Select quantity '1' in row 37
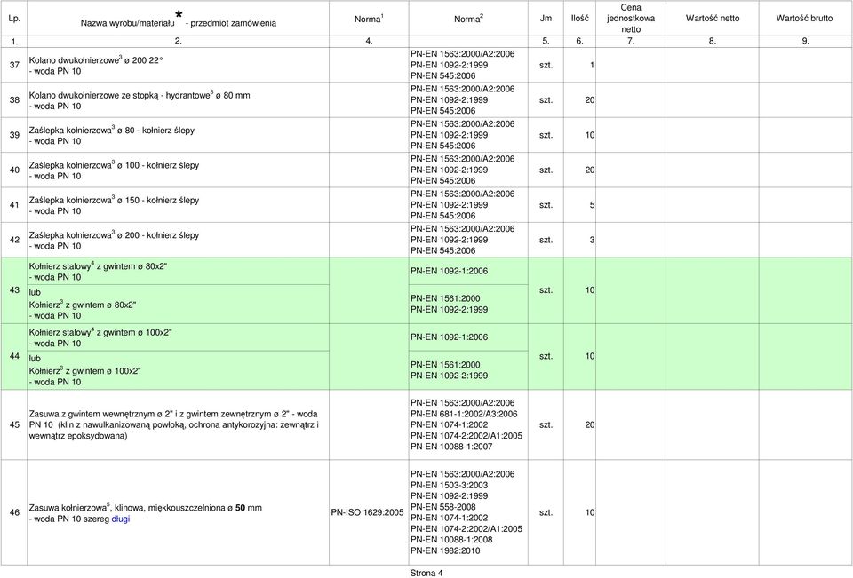853x578 pixels. pyautogui.click(x=592, y=65)
